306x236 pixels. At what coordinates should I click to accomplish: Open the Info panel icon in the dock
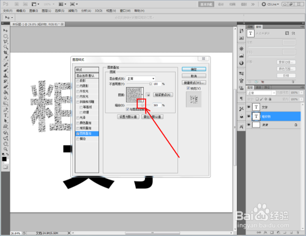click(x=242, y=63)
